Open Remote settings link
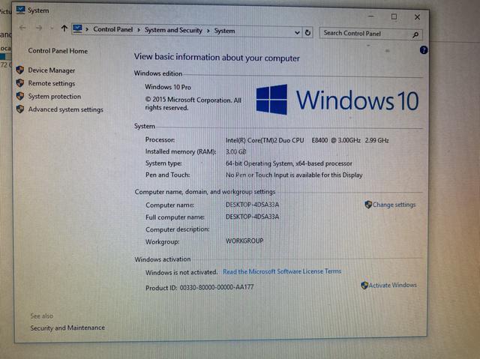Image resolution: width=480 pixels, height=359 pixels. coord(52,83)
